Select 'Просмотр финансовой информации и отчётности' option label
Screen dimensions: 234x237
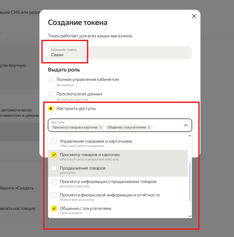(x=109, y=195)
